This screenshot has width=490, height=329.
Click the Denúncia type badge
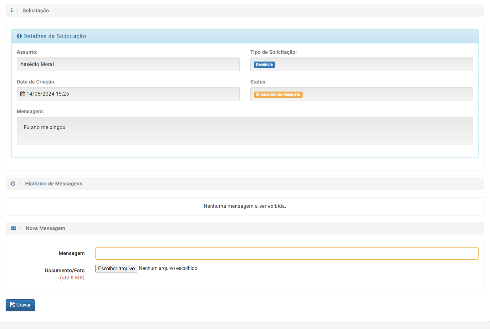264,65
